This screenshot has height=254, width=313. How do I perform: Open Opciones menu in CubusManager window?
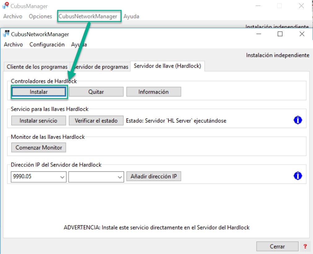pyautogui.click(x=40, y=16)
